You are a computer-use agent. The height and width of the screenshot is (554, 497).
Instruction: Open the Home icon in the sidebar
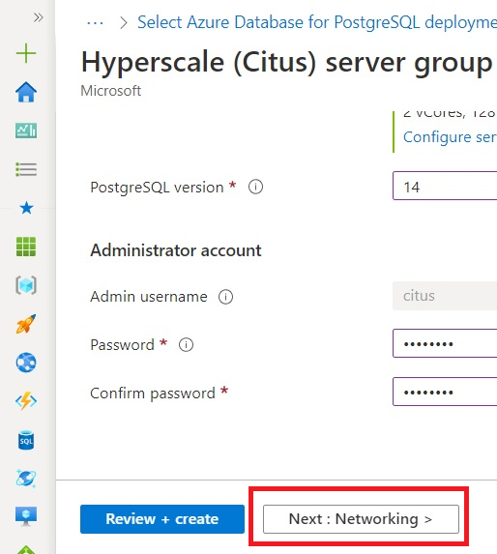pos(26,92)
